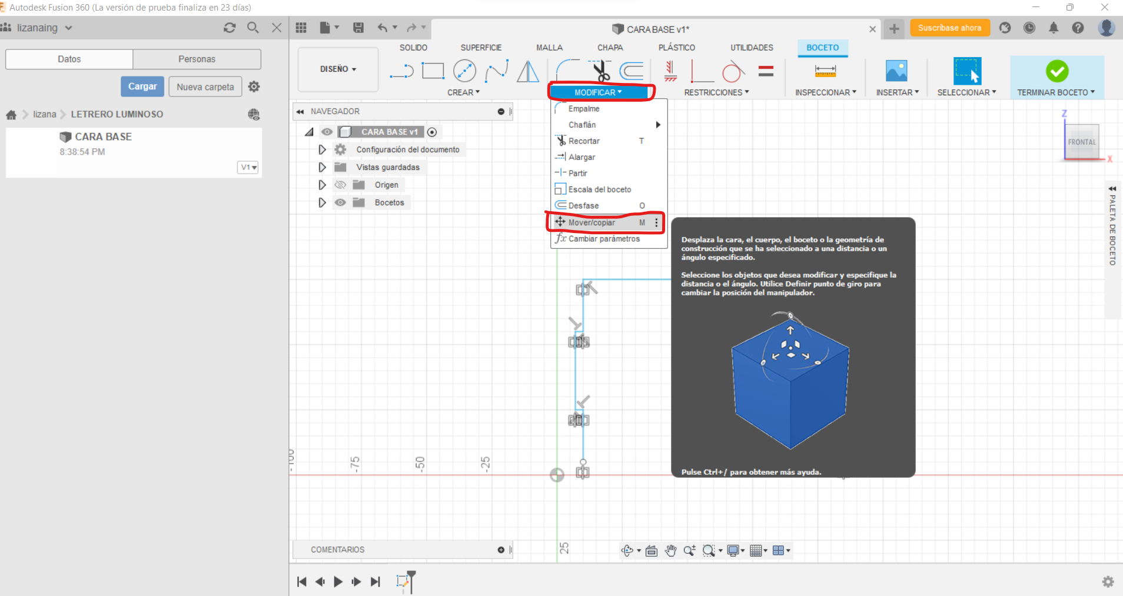Open the CREAR dropdown menu

tap(463, 92)
